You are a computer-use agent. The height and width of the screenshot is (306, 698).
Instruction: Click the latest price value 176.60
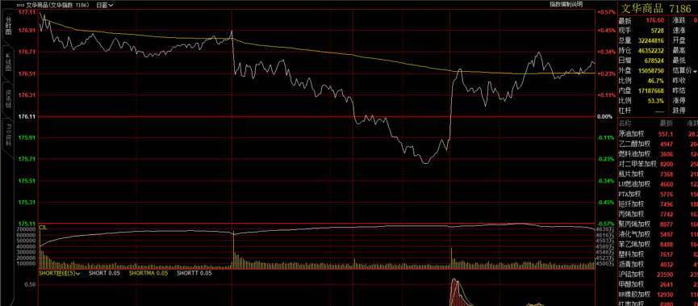click(654, 20)
